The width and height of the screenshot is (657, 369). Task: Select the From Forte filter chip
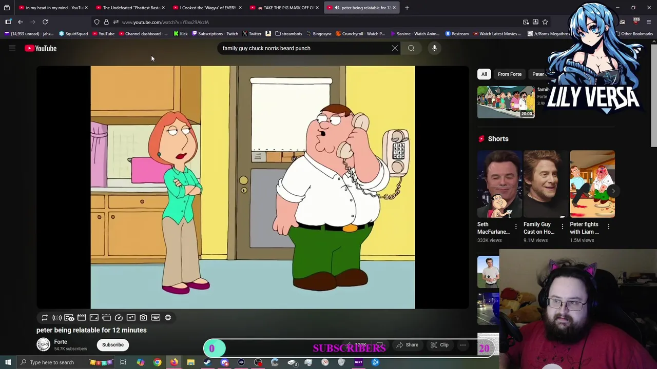[x=510, y=74]
